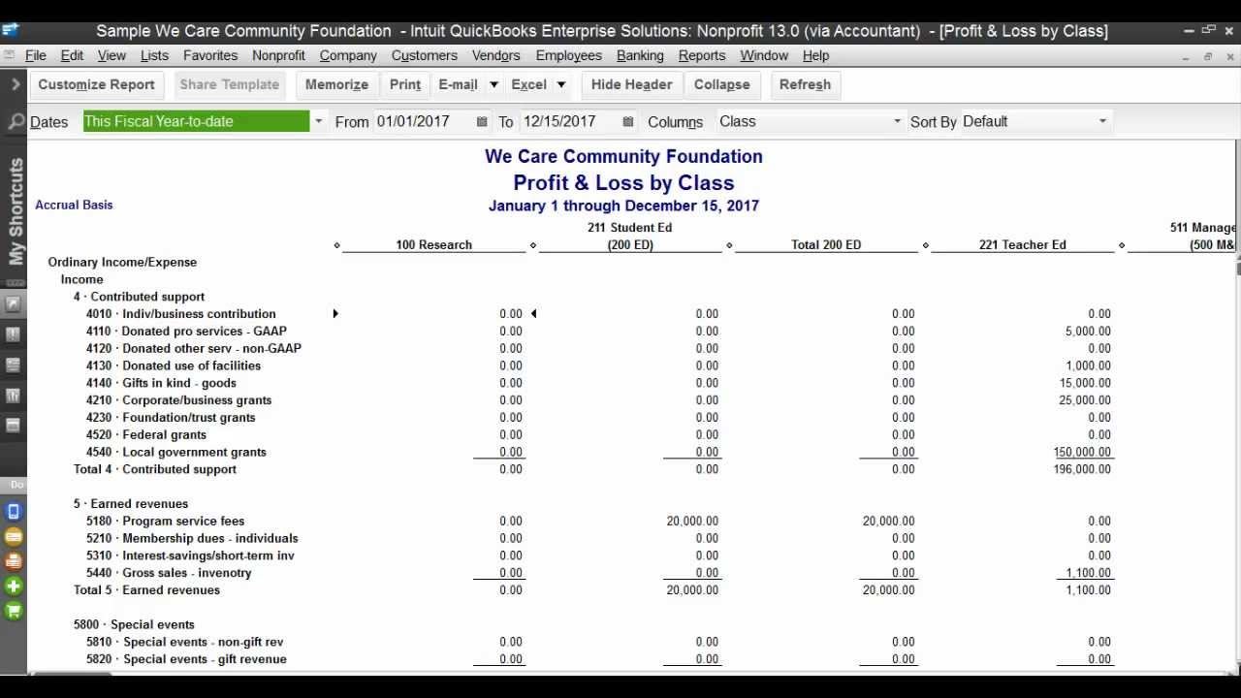This screenshot has height=698, width=1241.
Task: Click the diamond column handle before 221 Teacher Ed
Action: [925, 245]
